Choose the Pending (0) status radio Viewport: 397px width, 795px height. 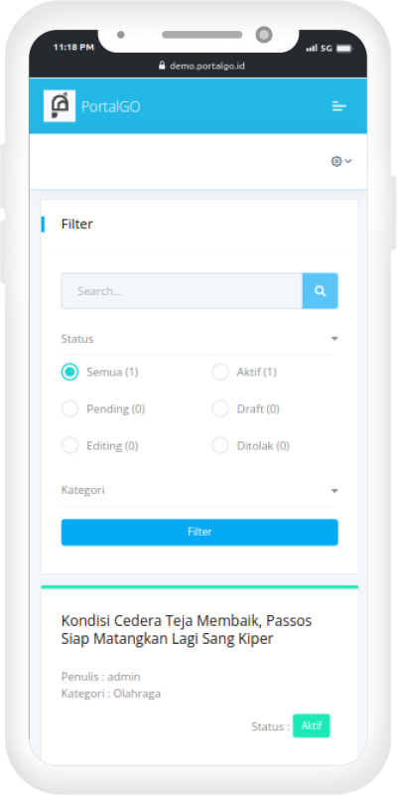pyautogui.click(x=69, y=408)
